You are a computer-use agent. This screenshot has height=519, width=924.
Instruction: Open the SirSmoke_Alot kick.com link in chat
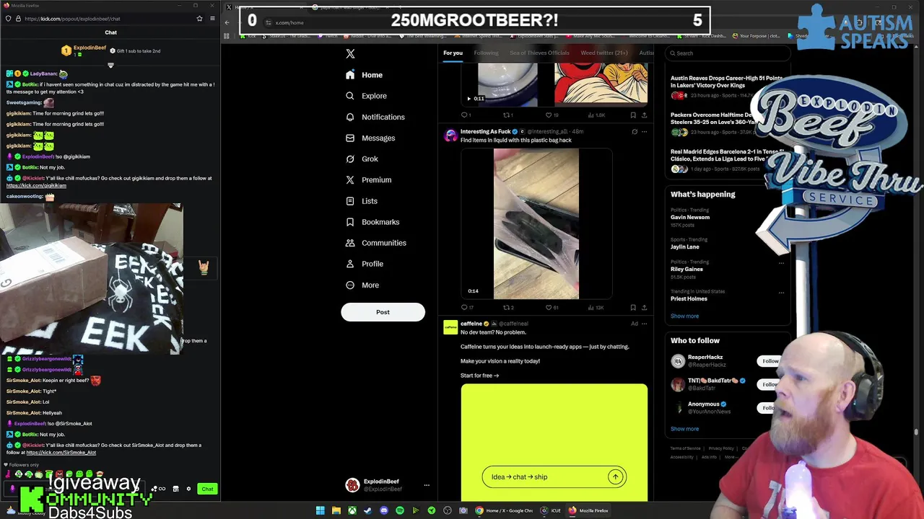point(61,452)
